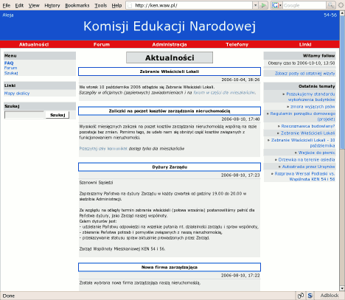The height and width of the screenshot is (300, 345).
Task: Click the Szukaj search button
Action: 57,115
